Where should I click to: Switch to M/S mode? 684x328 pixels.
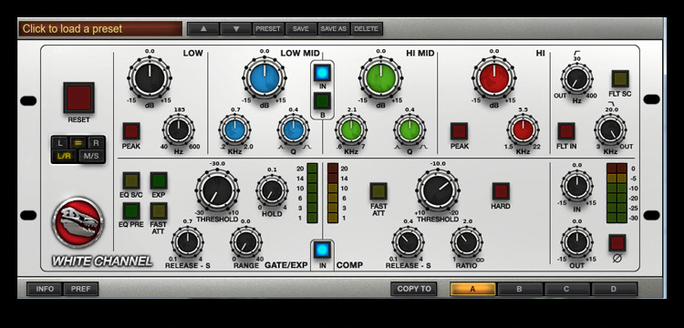tap(91, 156)
